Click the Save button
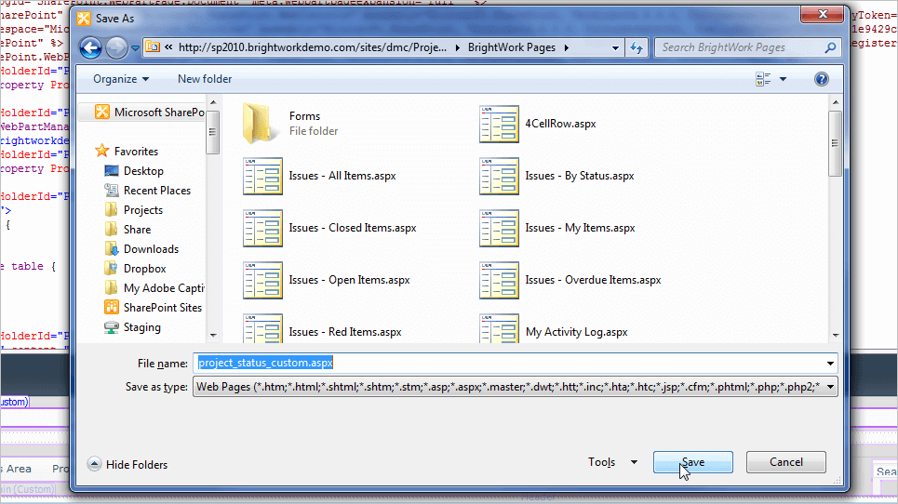 pos(692,462)
